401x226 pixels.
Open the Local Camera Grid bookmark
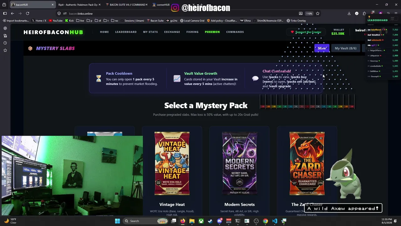click(192, 21)
